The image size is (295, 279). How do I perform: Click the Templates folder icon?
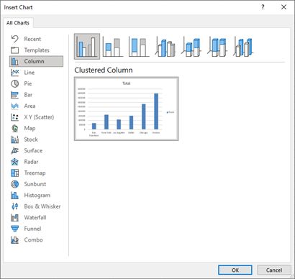click(x=14, y=50)
